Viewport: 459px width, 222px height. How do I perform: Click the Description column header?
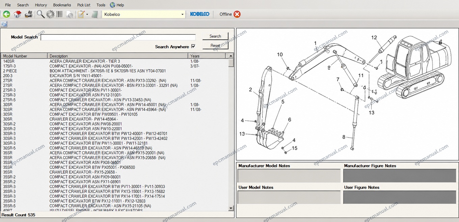tap(118, 56)
